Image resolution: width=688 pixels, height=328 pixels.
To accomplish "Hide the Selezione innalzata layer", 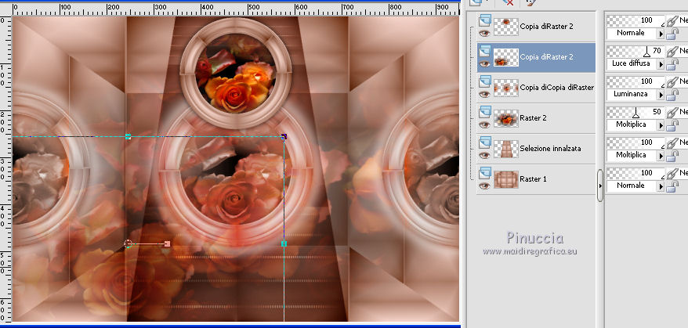I will tap(484, 155).
